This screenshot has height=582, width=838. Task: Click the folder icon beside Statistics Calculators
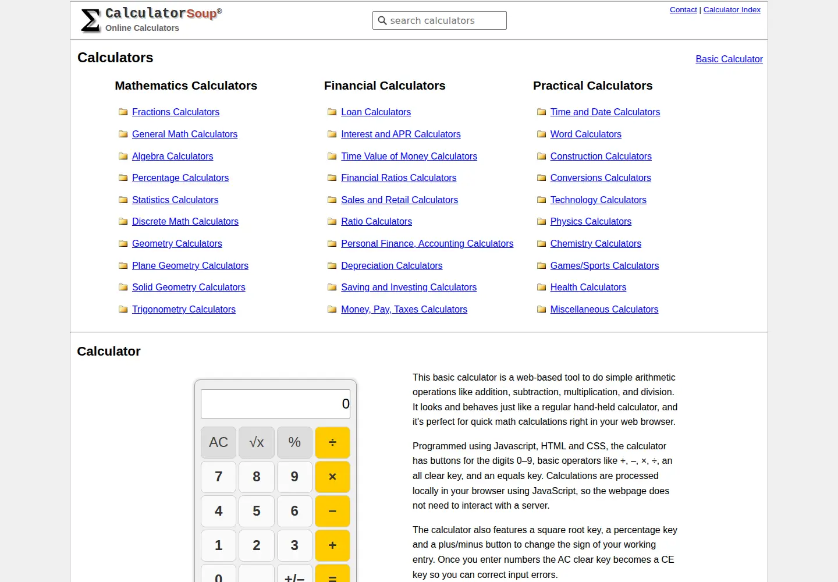123,200
